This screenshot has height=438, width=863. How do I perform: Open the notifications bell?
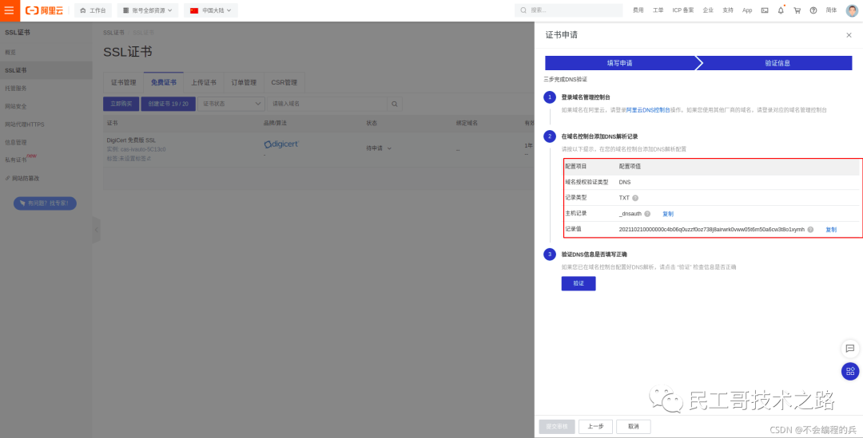click(781, 10)
